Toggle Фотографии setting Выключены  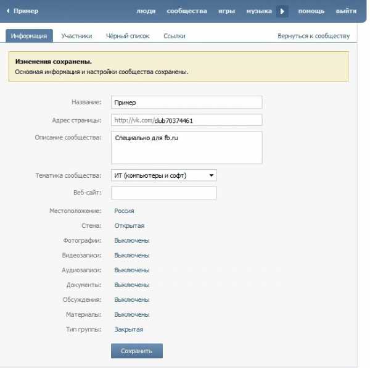(131, 241)
